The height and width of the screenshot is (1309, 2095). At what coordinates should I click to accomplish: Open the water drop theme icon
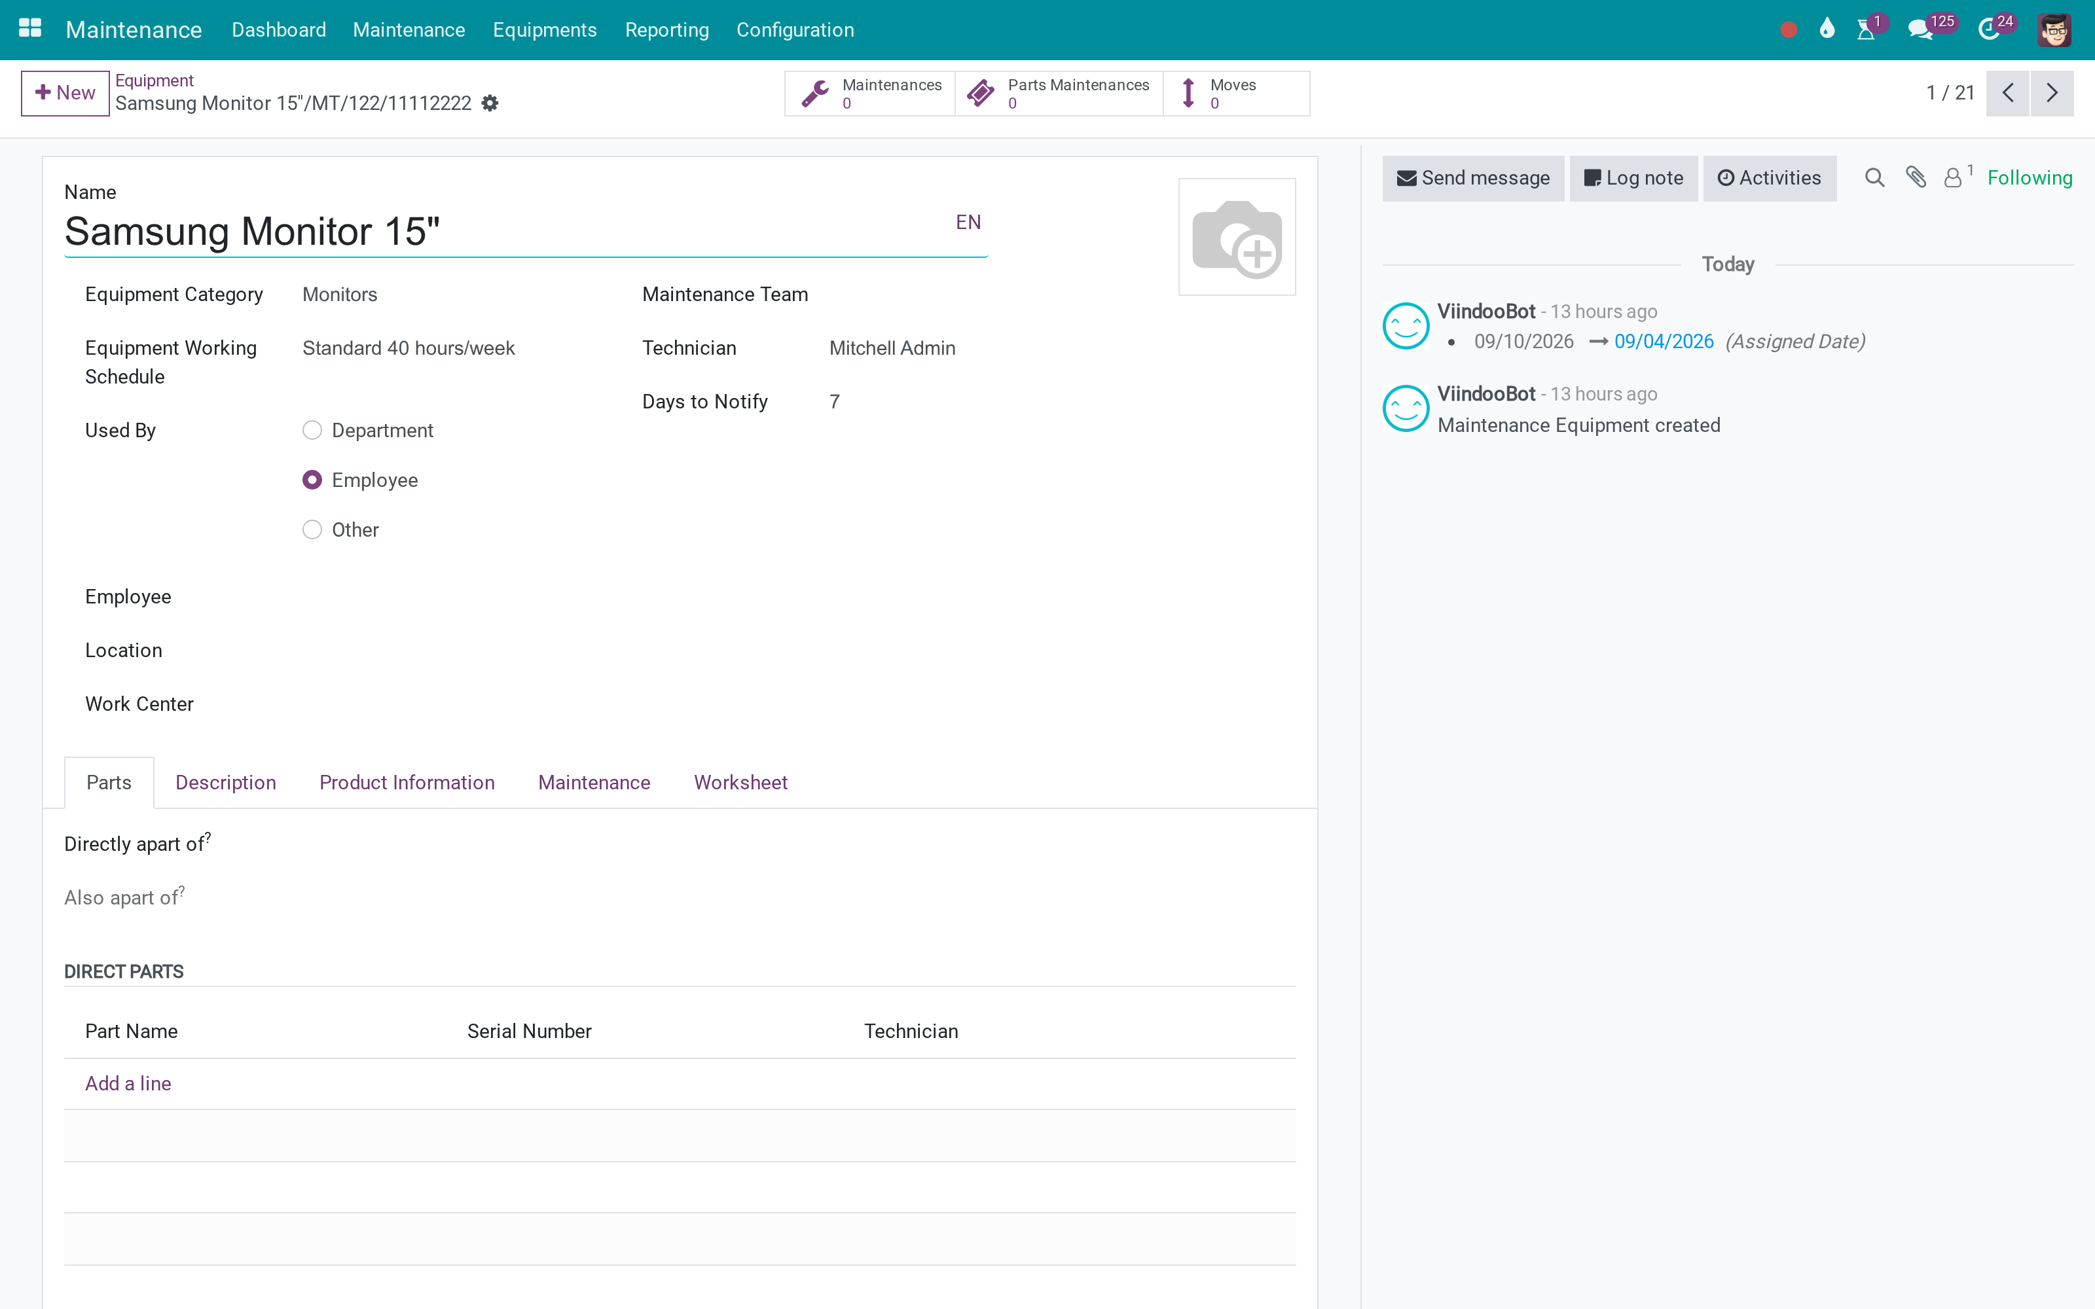coord(1827,29)
